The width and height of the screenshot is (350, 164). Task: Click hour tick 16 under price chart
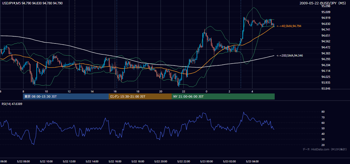[115, 92]
